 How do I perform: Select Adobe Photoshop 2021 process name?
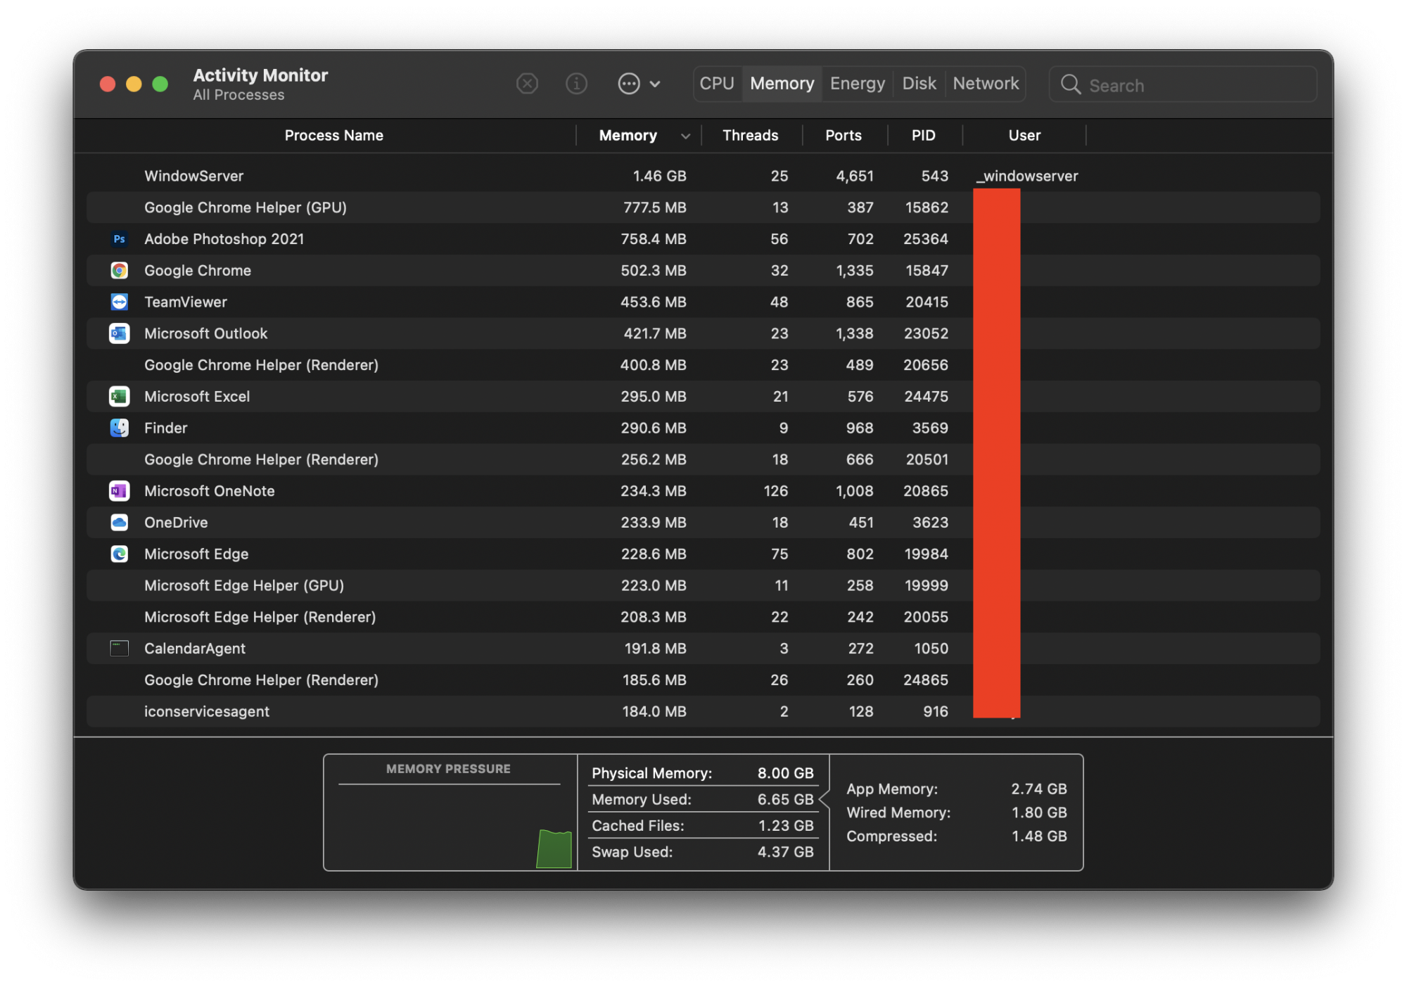tap(224, 239)
